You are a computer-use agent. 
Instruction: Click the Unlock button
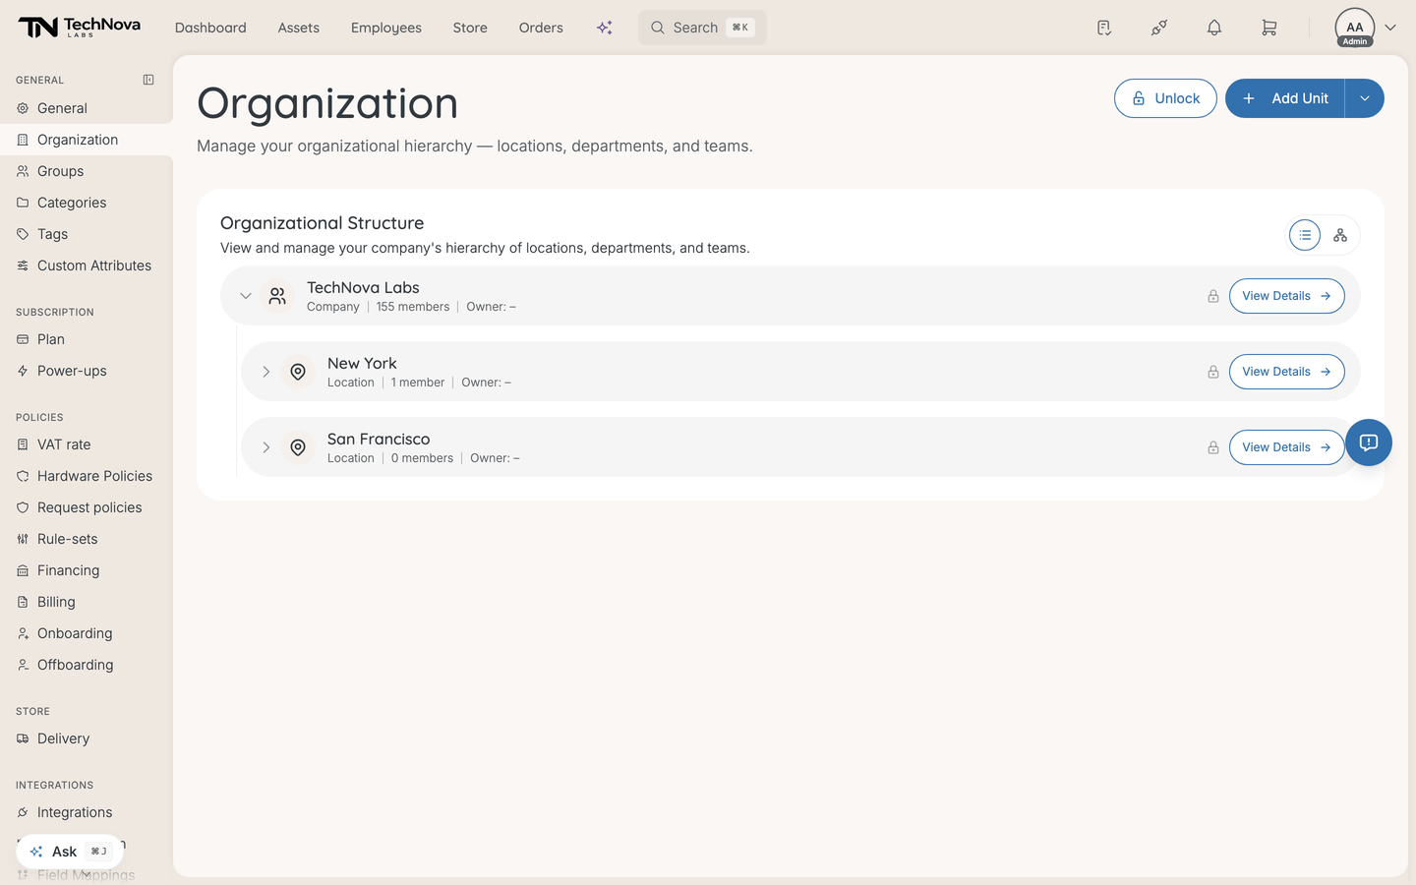(1165, 98)
